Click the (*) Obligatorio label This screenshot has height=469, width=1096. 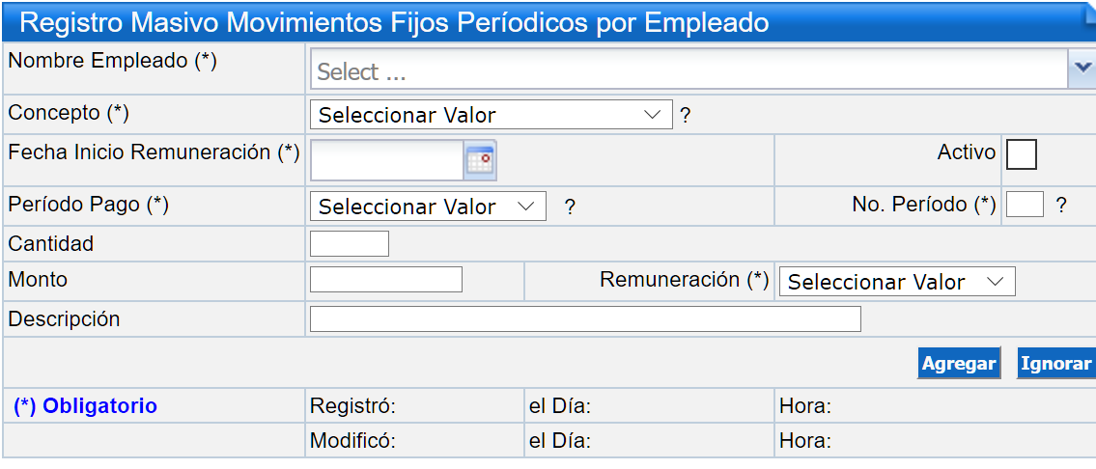85,406
